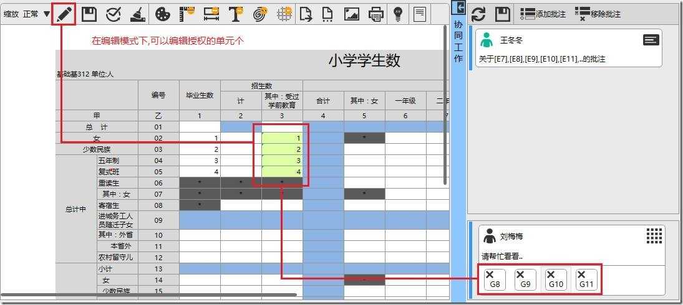This screenshot has height=305, width=683.
Task: Click the light bulb tips icon
Action: tap(398, 14)
